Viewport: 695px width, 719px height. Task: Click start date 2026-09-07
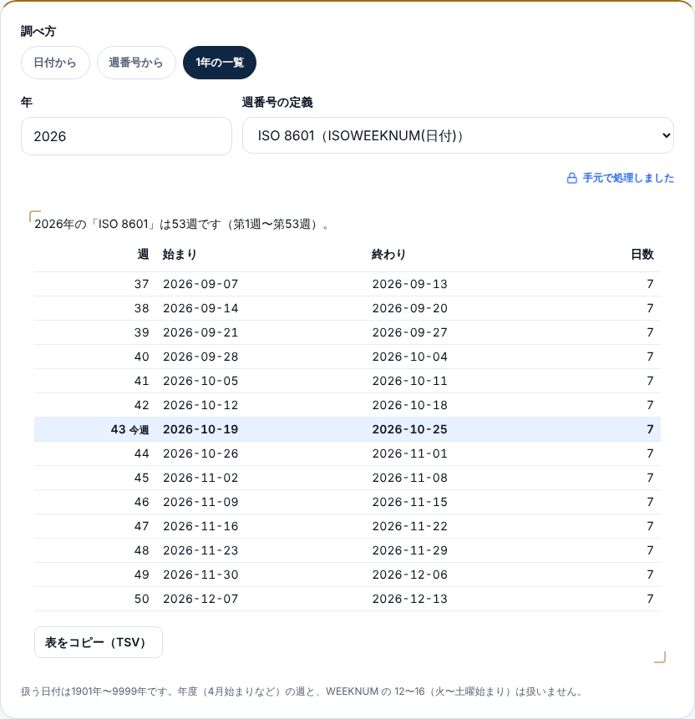(x=200, y=284)
